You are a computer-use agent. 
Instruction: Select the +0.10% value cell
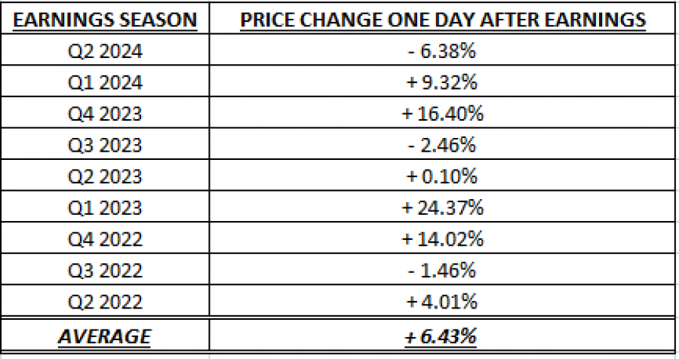click(443, 176)
